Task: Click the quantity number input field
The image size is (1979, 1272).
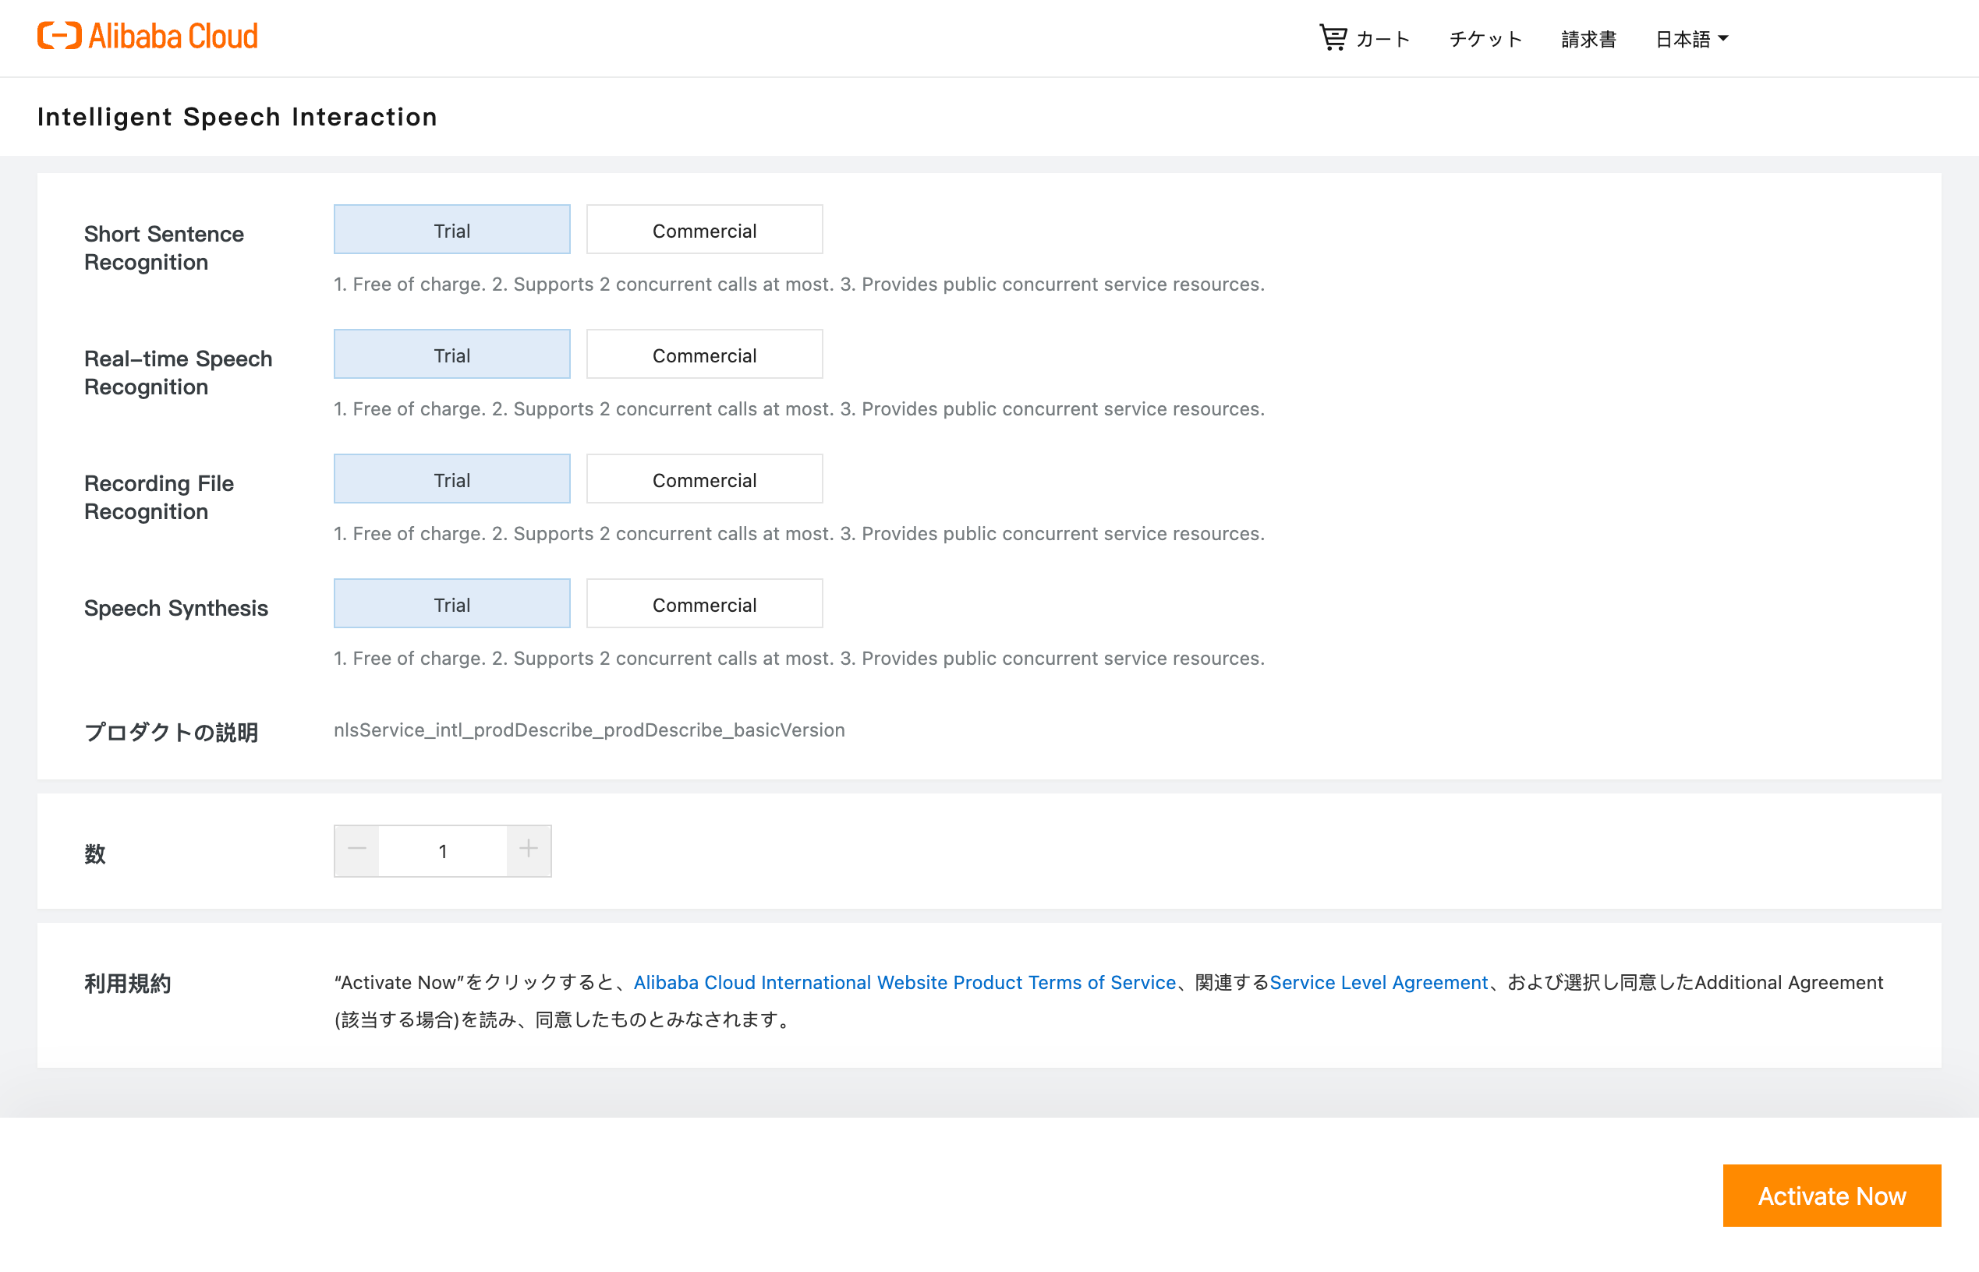Action: click(443, 851)
